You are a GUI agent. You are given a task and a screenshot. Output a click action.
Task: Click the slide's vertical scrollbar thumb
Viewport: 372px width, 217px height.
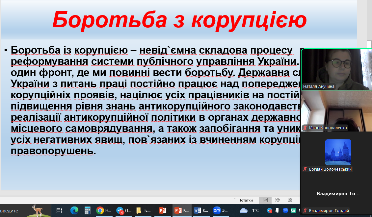(x=369, y=44)
